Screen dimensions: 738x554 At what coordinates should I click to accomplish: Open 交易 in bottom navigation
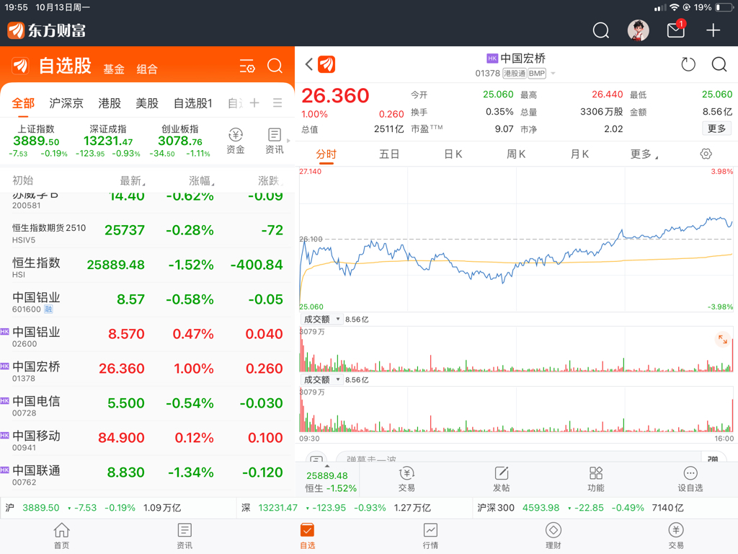[676, 536]
